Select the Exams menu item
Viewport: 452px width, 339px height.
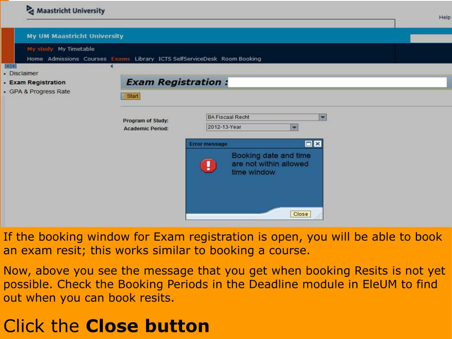point(121,59)
